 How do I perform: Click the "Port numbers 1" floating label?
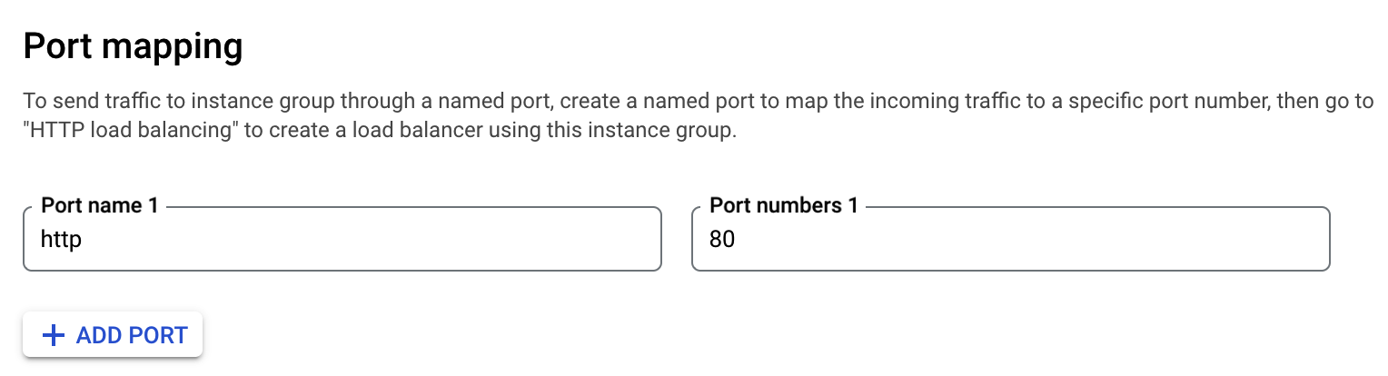tap(783, 206)
